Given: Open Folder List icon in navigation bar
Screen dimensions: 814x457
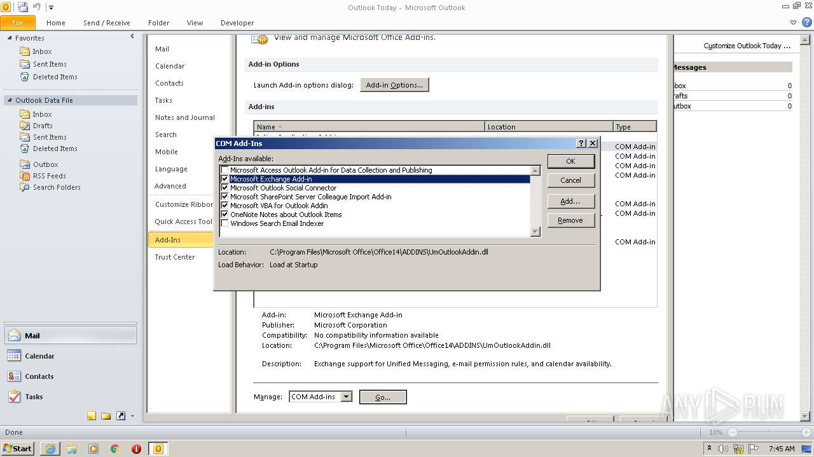Looking at the screenshot, I should click(106, 416).
